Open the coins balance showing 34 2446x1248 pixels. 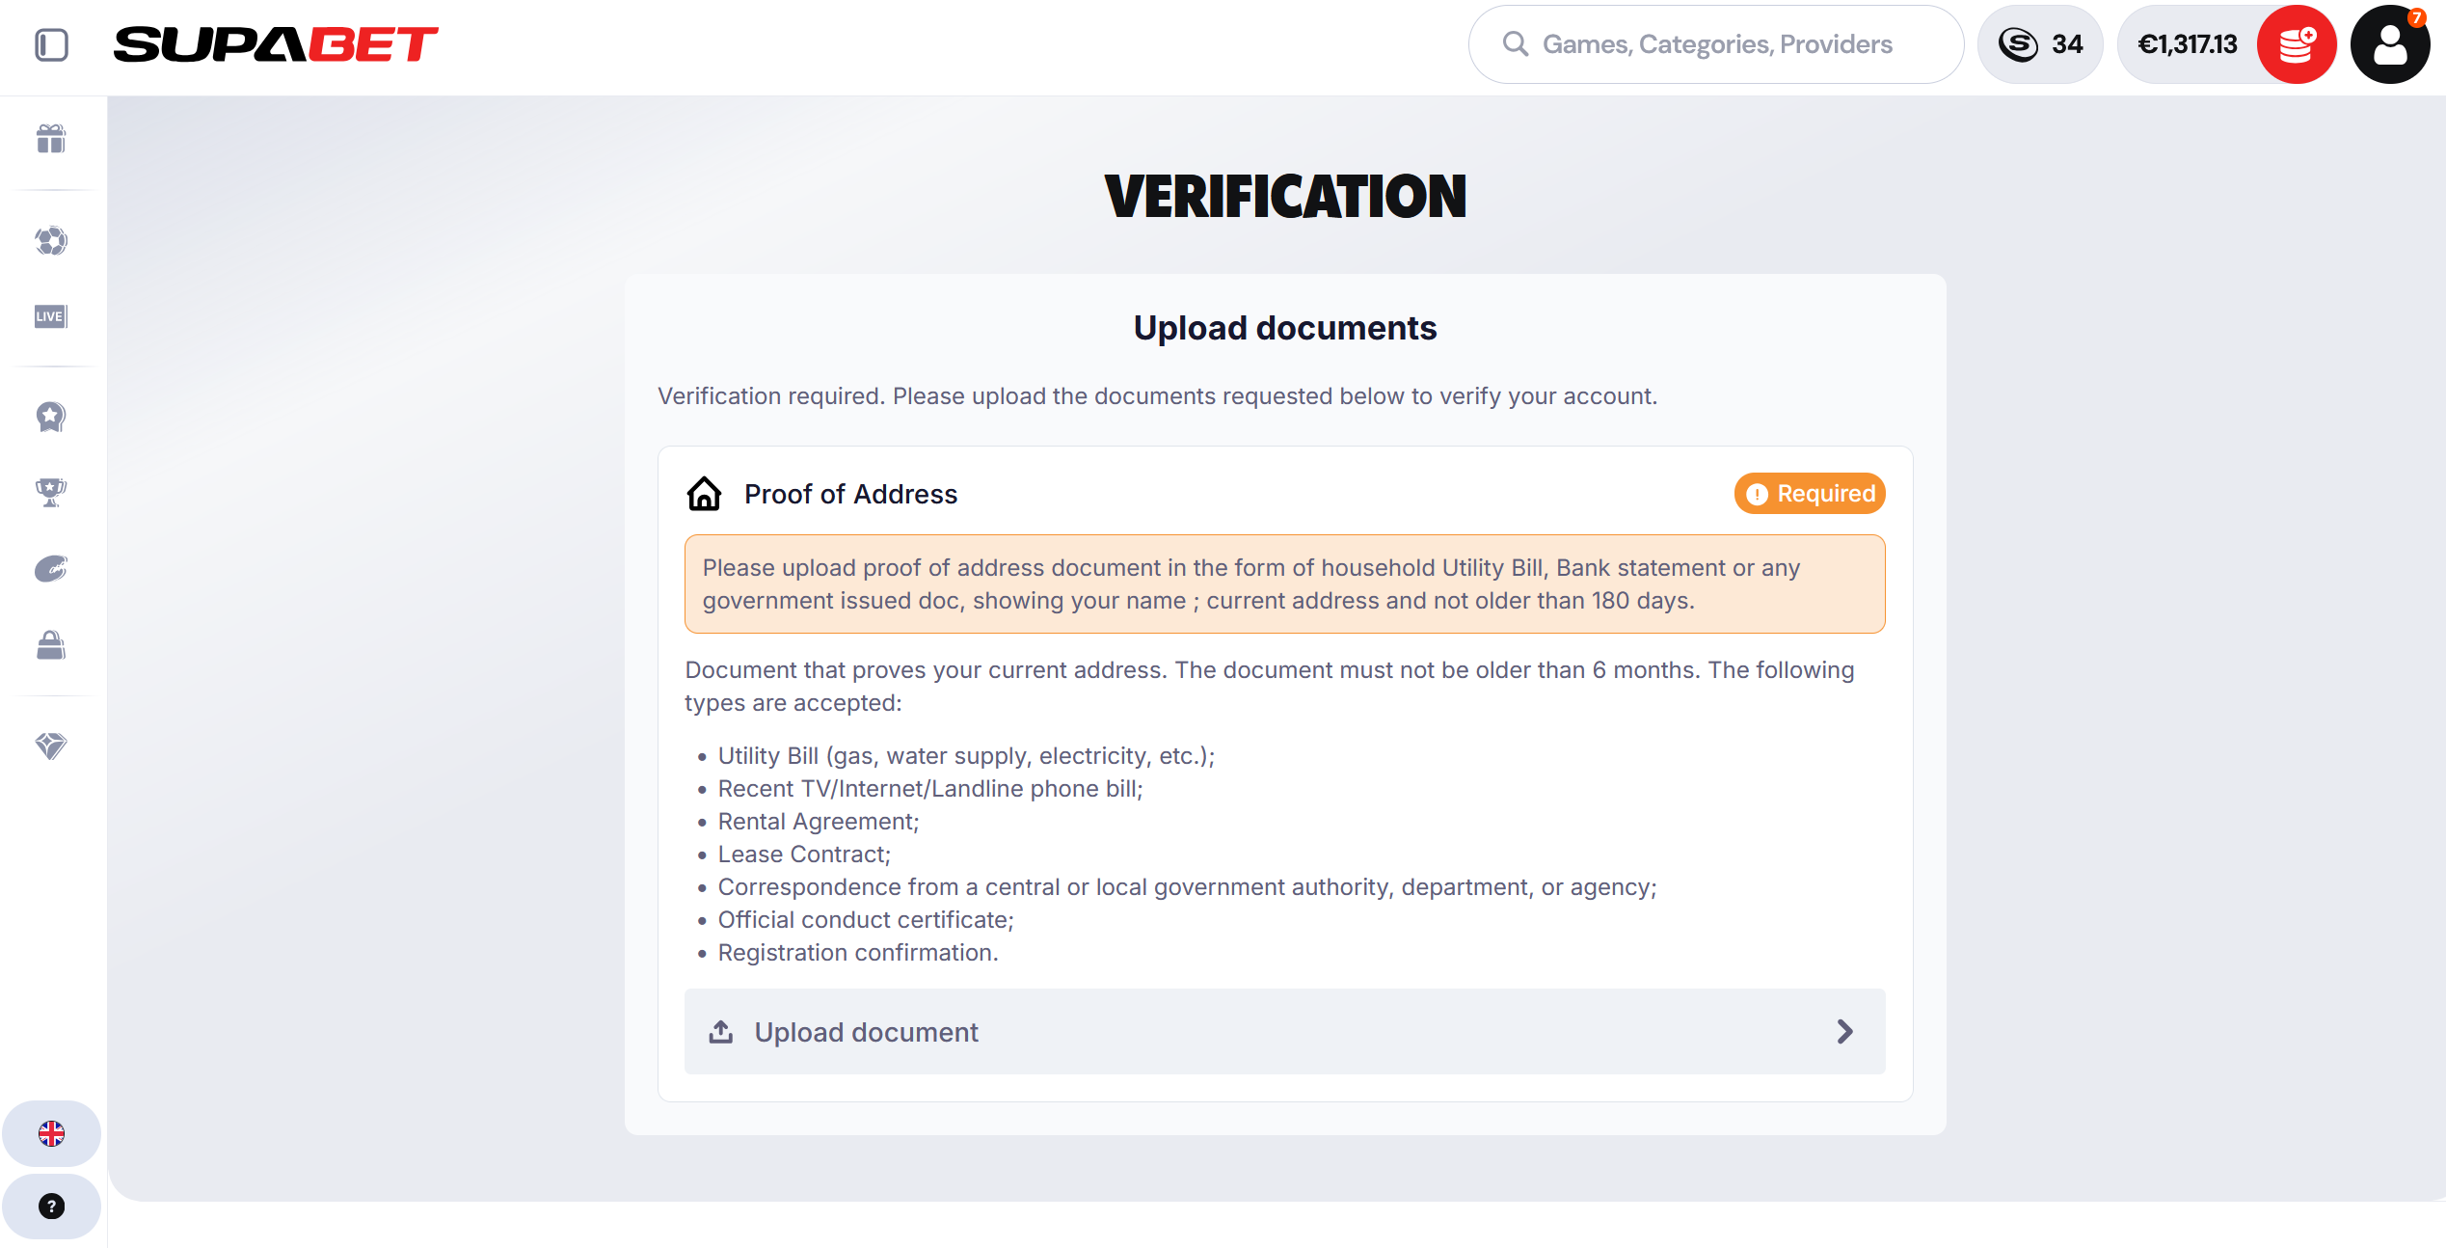[2040, 44]
